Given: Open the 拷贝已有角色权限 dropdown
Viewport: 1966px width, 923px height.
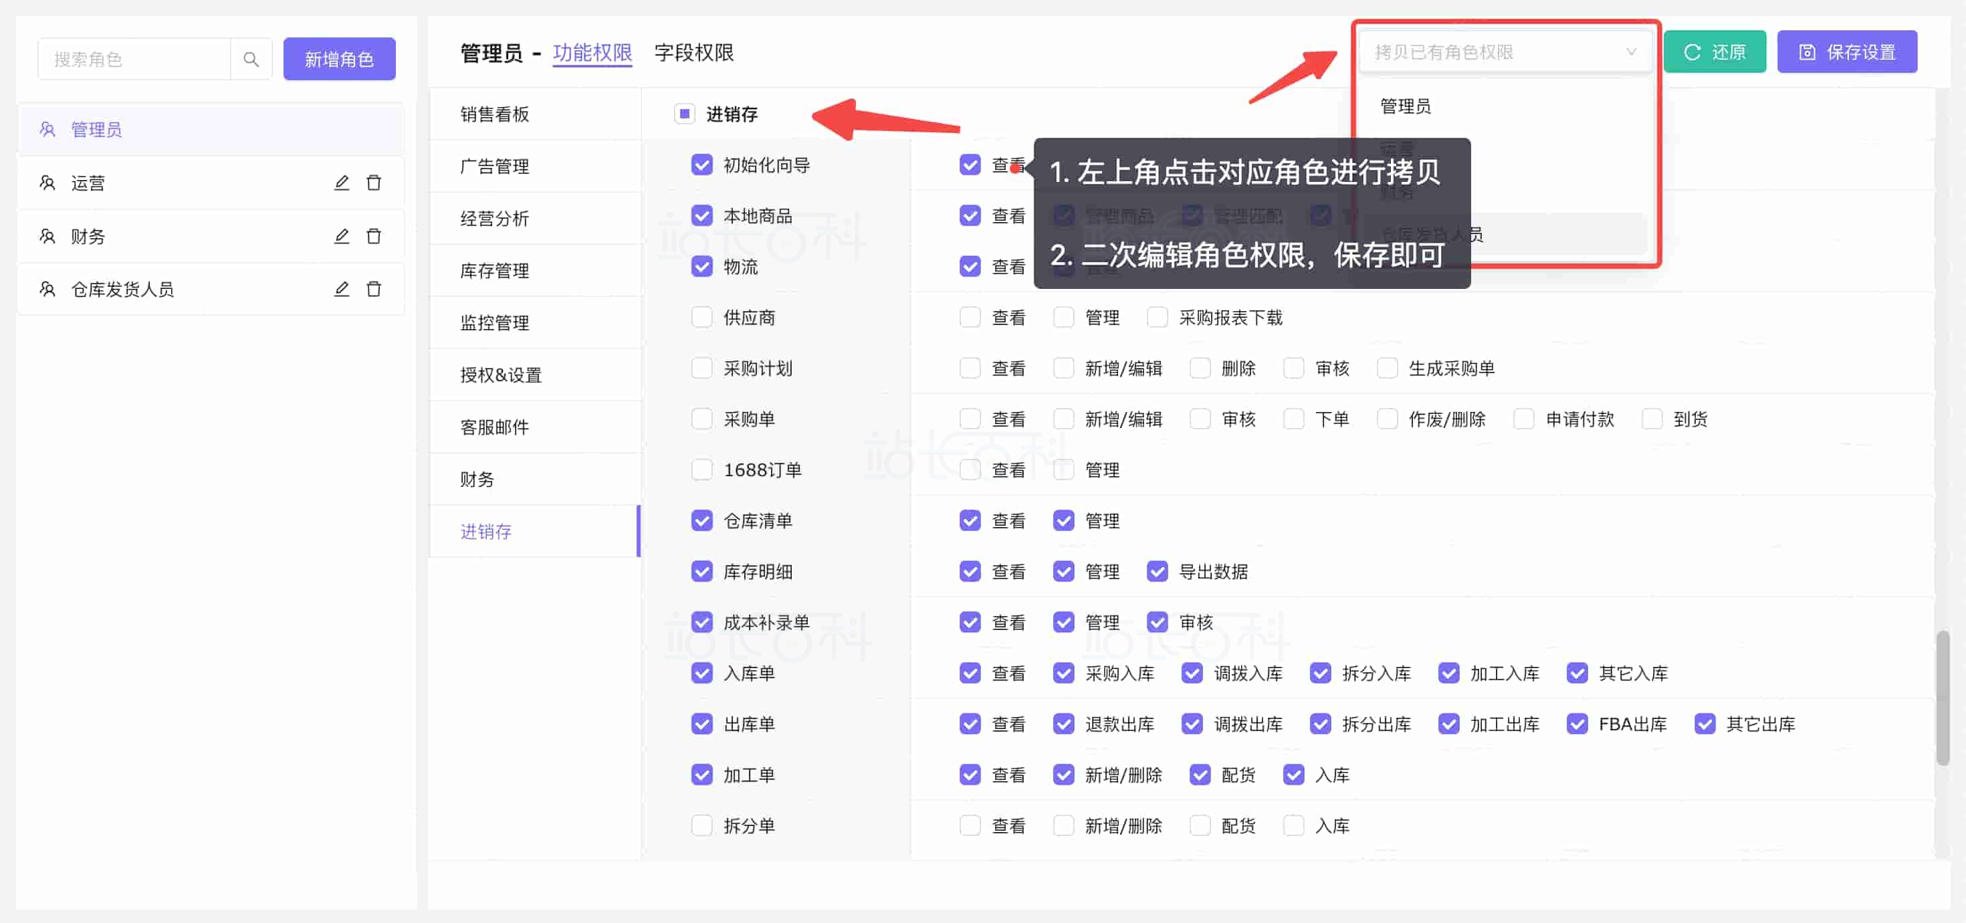Looking at the screenshot, I should click(1505, 52).
